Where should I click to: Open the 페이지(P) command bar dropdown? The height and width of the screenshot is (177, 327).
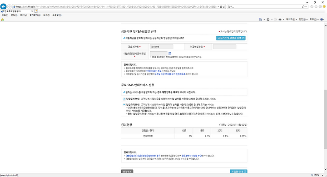[x=291, y=20]
